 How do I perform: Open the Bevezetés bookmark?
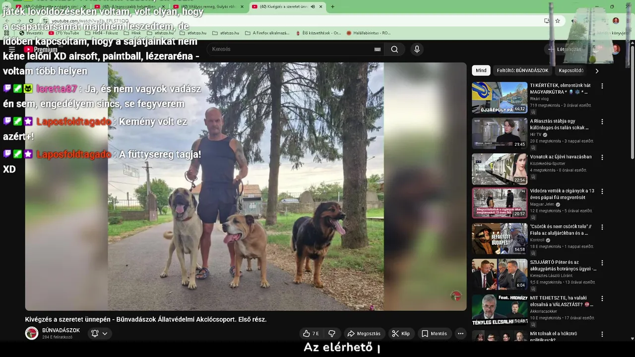[32, 33]
